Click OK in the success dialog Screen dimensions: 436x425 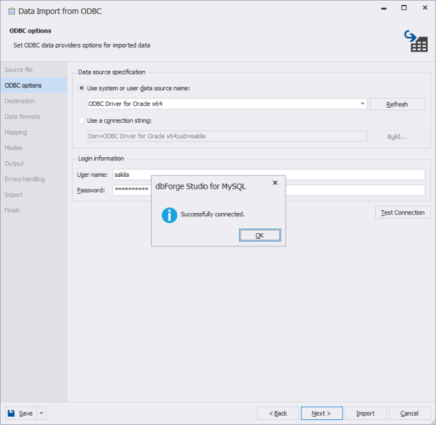click(260, 235)
